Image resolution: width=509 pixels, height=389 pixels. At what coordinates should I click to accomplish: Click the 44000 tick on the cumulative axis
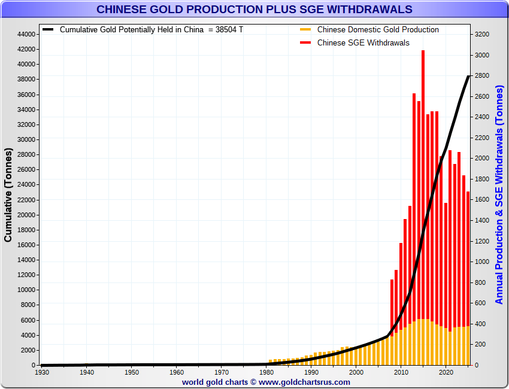(x=26, y=34)
